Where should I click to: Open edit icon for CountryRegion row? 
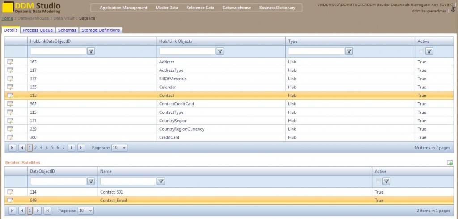click(x=10, y=120)
